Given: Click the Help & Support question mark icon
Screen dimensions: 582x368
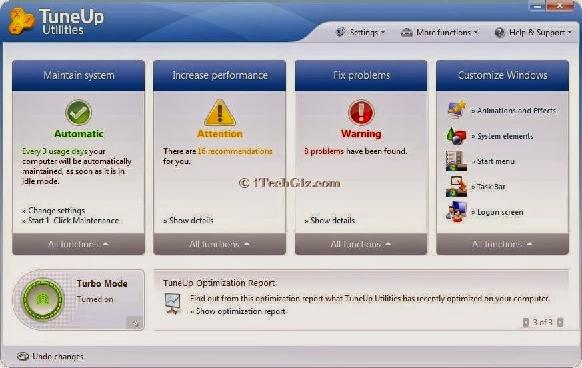Looking at the screenshot, I should tap(499, 32).
